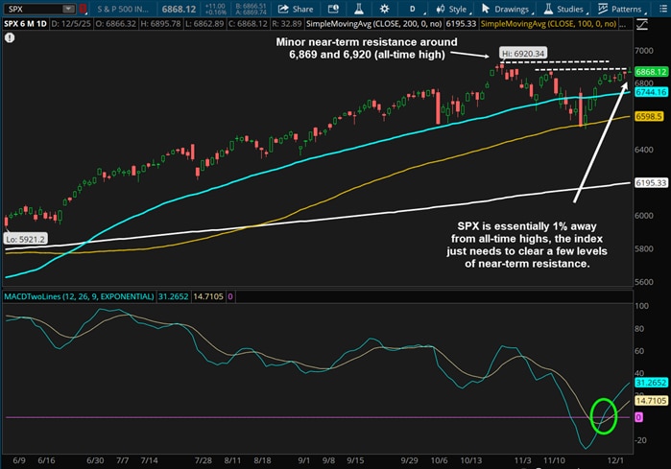The image size is (671, 469).
Task: Click the 100 MACD axis level
Action: click(642, 306)
